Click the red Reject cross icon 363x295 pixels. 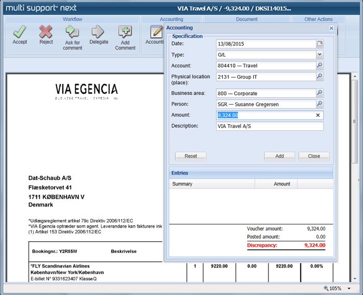pyautogui.click(x=46, y=32)
